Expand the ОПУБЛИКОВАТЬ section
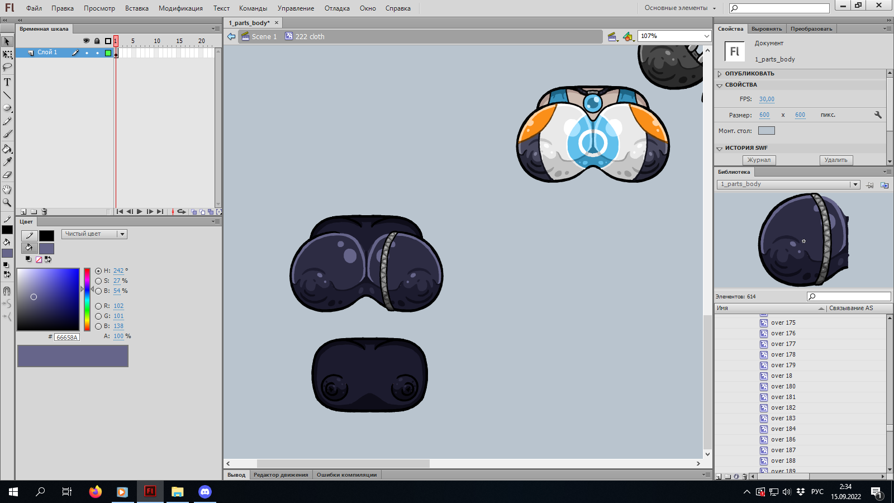 click(x=720, y=74)
